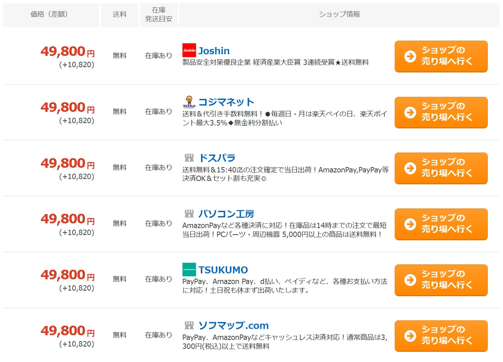Click the 49,800円 price in パソコン工房 row

[67, 219]
